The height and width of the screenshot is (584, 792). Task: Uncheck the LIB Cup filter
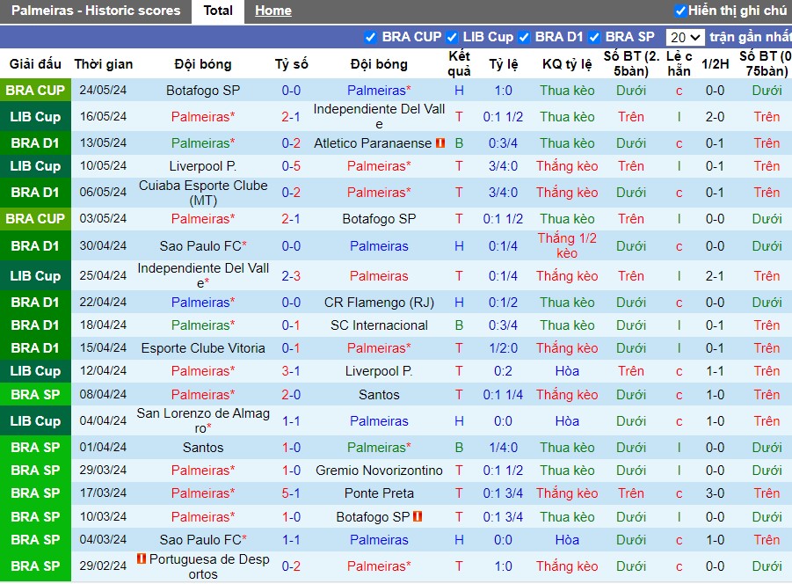point(452,38)
